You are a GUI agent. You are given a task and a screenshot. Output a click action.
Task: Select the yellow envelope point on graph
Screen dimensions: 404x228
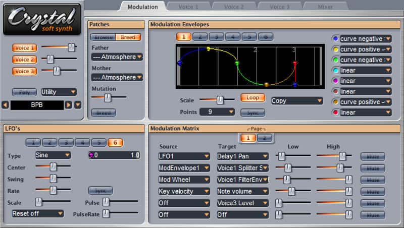208,49
